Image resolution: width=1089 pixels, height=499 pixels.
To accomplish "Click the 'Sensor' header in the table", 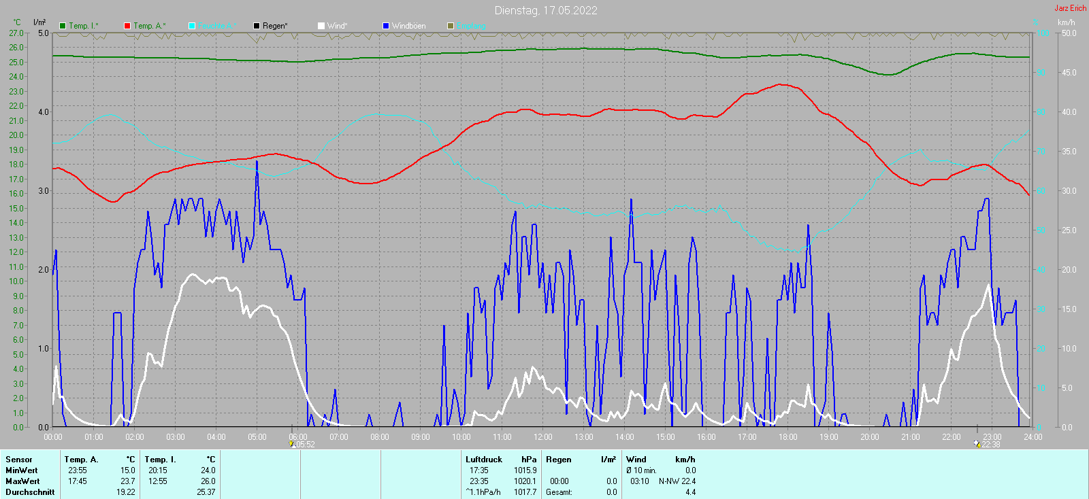I will coord(19,460).
